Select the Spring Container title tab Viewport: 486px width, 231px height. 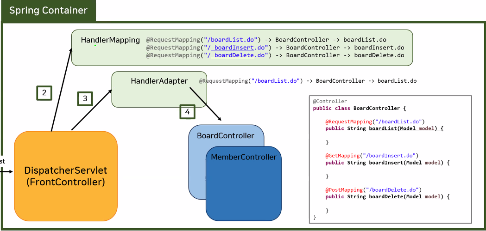(x=48, y=11)
